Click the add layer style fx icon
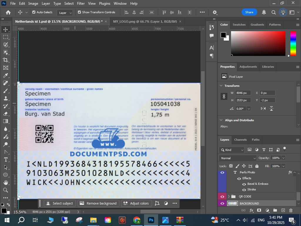 click(251, 210)
